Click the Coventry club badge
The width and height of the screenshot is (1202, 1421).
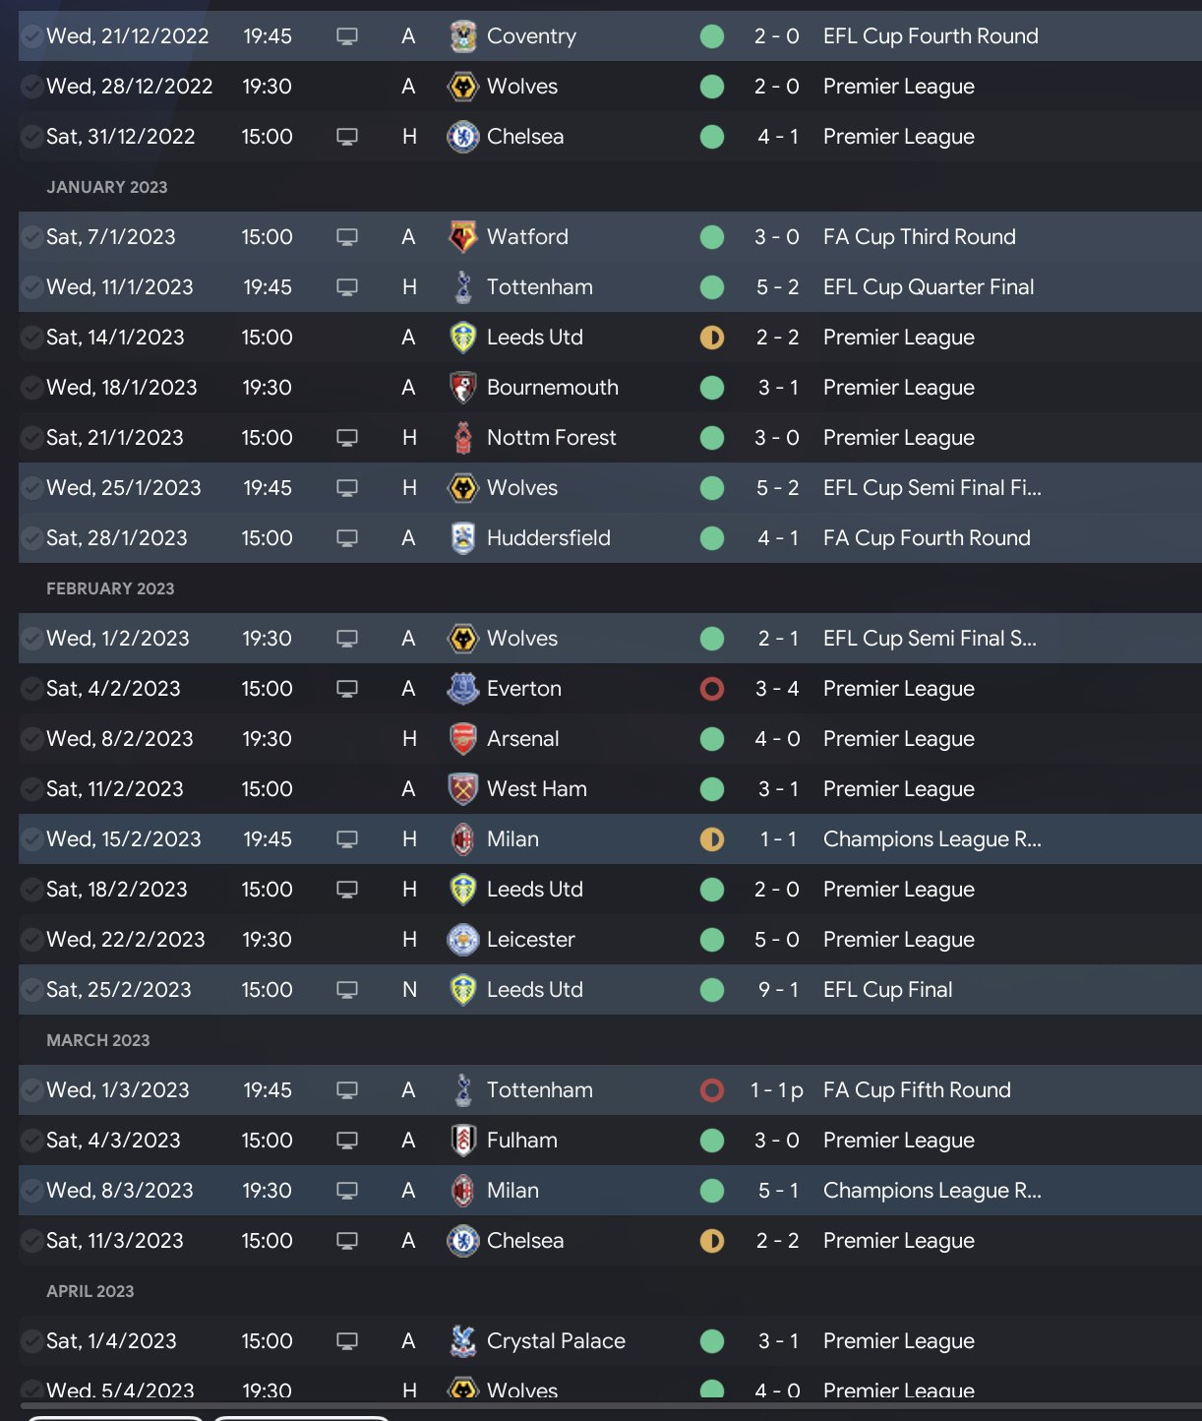click(x=462, y=36)
